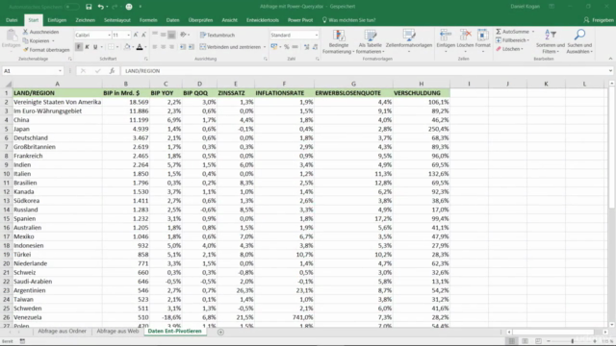Switch to the Daten ribbon tab
616x346 pixels.
click(x=172, y=20)
